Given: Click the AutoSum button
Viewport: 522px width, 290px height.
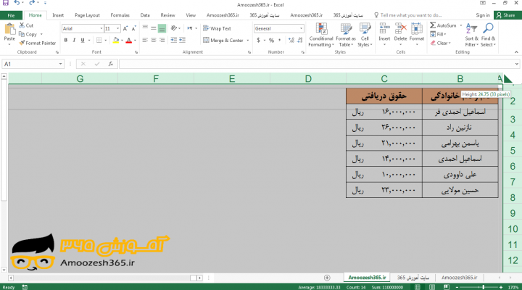Looking at the screenshot, I should (x=443, y=25).
